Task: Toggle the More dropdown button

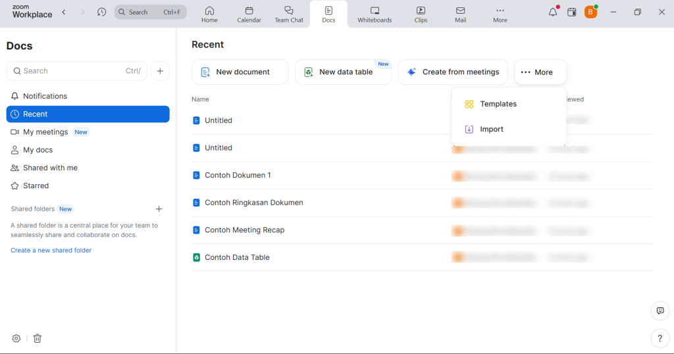Action: pos(540,72)
